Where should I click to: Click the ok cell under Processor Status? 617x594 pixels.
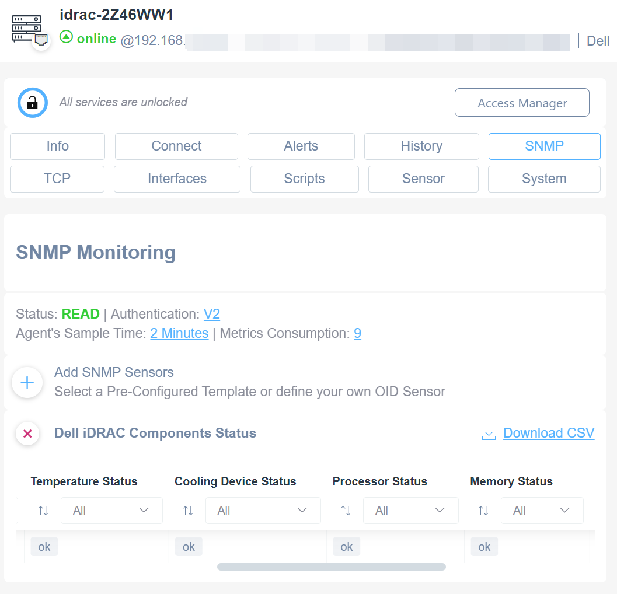(346, 547)
